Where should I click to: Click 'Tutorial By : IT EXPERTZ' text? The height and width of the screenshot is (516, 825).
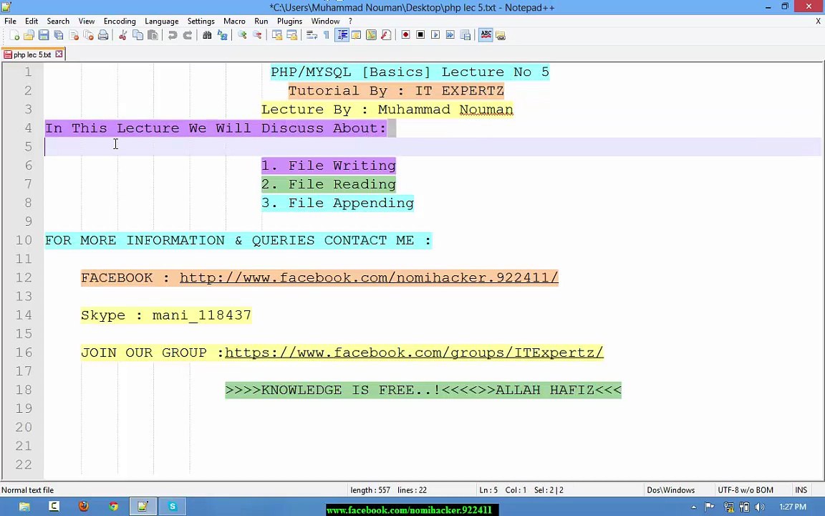coord(396,90)
